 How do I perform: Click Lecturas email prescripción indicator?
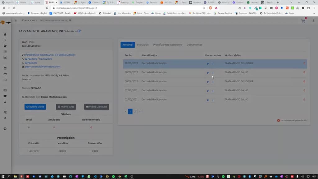click(x=292, y=120)
